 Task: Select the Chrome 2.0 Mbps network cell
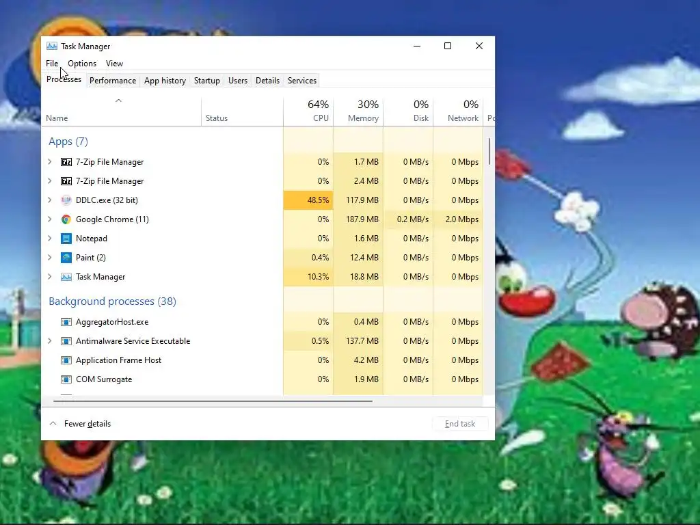[x=459, y=219]
